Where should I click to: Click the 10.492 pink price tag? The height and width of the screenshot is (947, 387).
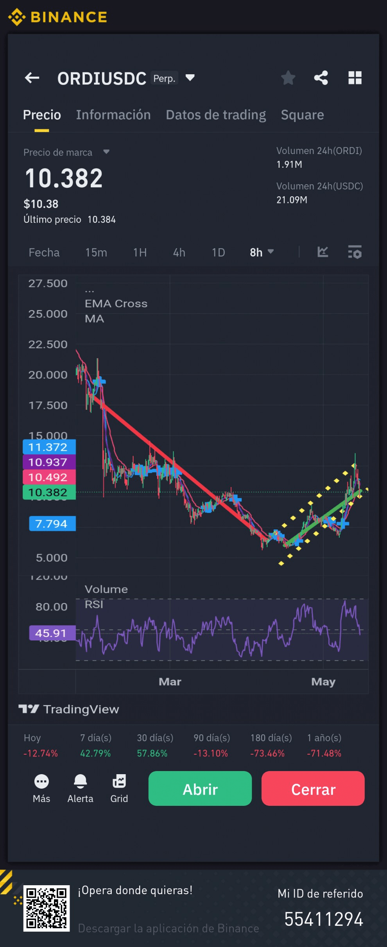(49, 477)
